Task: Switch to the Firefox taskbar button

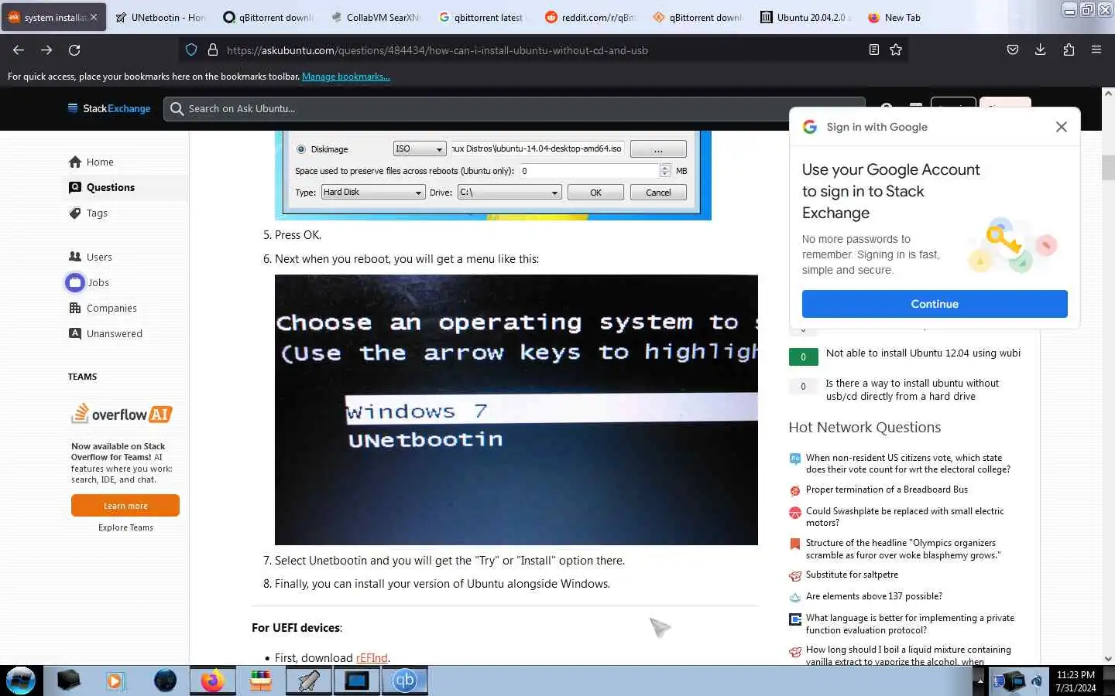Action: pos(212,681)
